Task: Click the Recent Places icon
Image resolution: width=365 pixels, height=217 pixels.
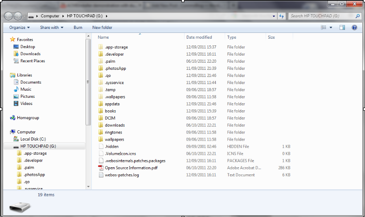Action: point(16,61)
